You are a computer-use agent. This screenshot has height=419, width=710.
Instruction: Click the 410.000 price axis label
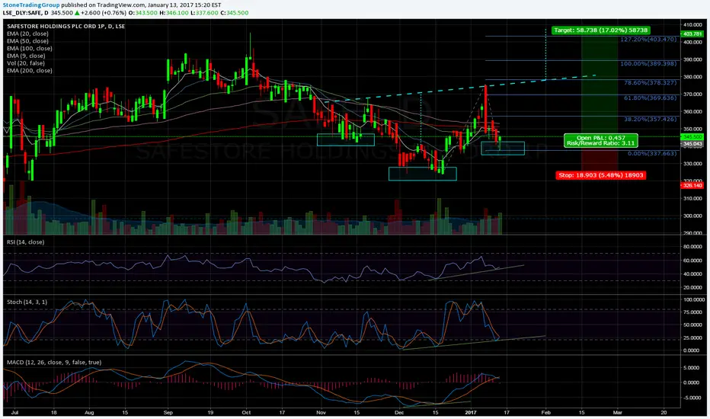pos(692,24)
